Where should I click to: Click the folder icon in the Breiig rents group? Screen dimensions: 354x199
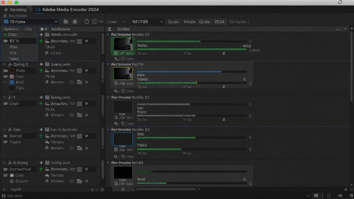pyautogui.click(x=80, y=115)
